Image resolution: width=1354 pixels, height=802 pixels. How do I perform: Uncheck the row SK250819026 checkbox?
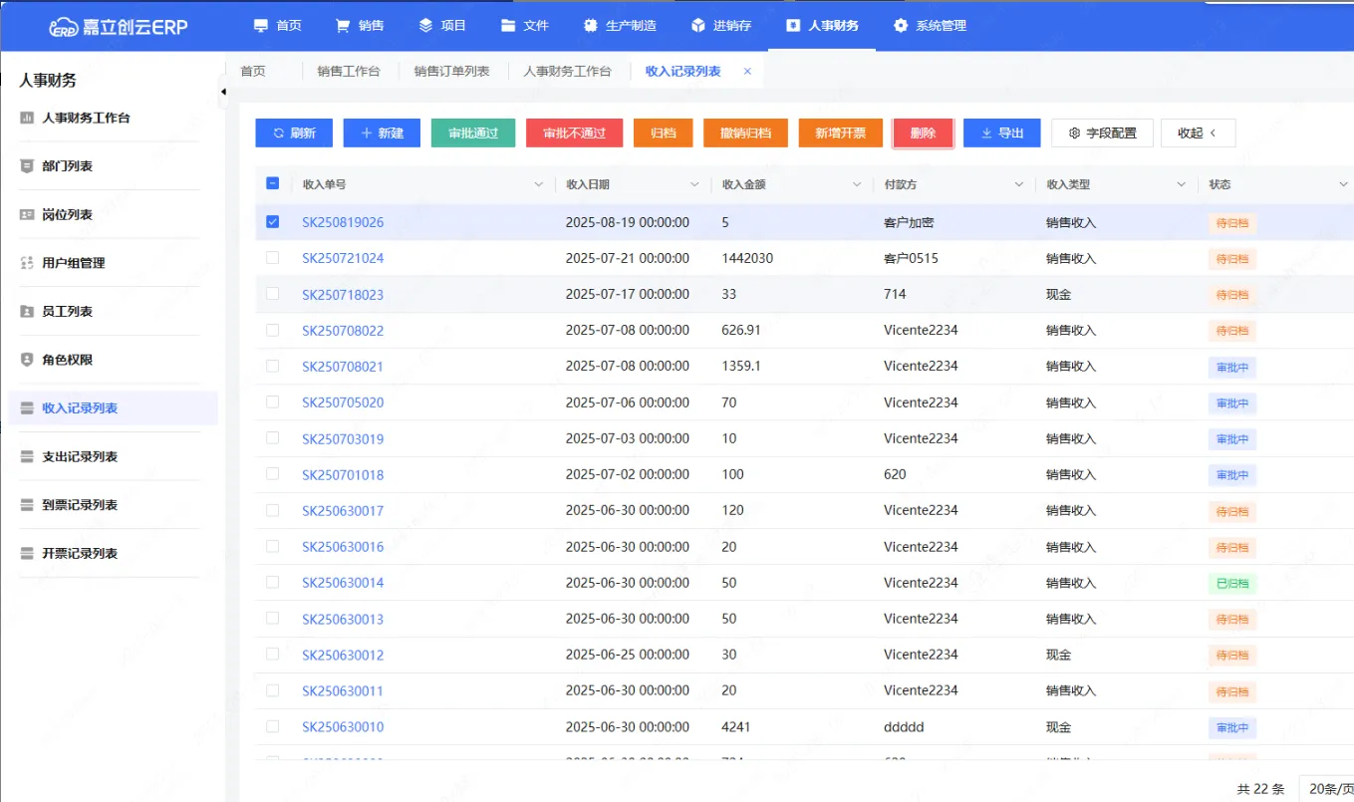point(273,222)
